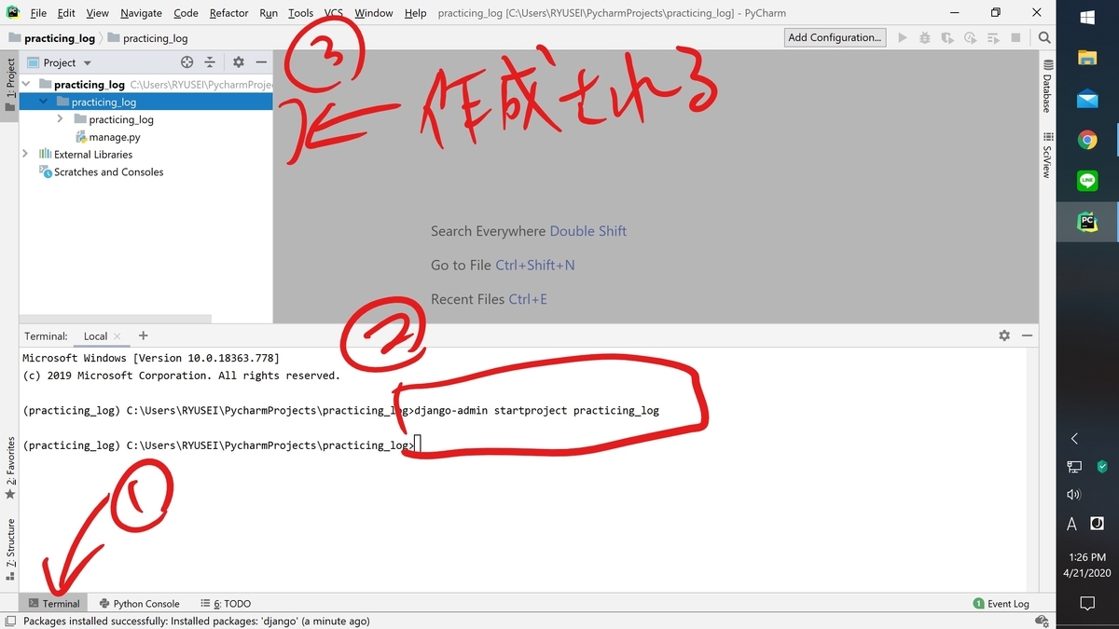Image resolution: width=1119 pixels, height=629 pixels.
Task: Toggle the 2: Favorites side tab
Action: (10, 469)
